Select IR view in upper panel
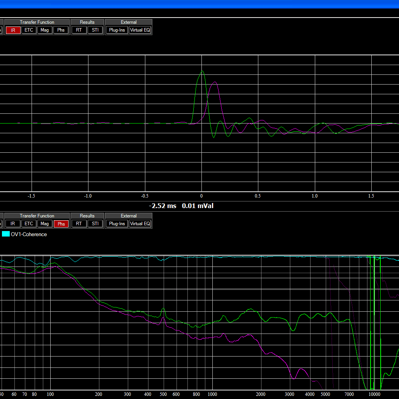399x399 pixels. coord(13,30)
